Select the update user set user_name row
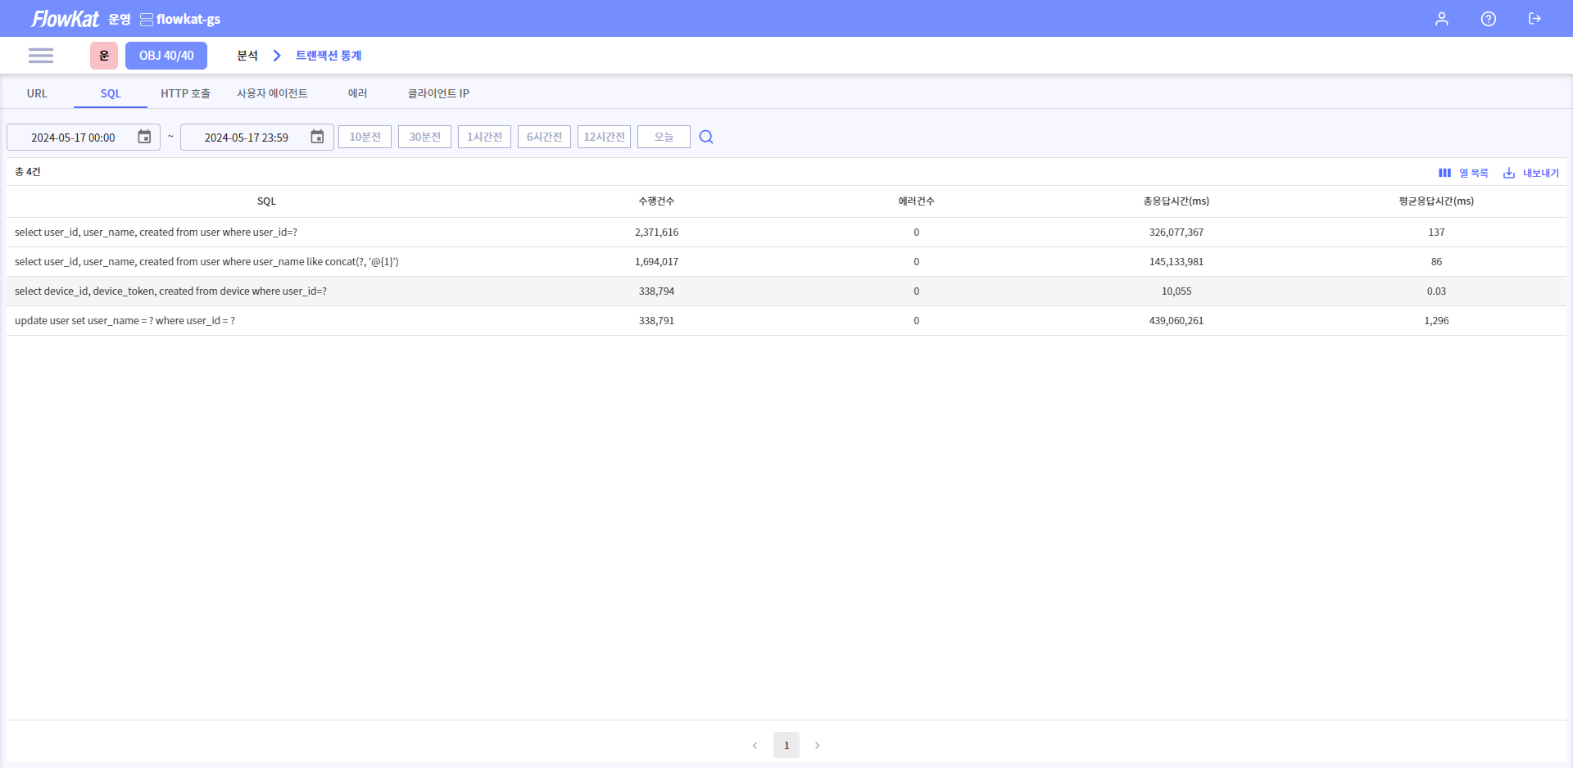Image resolution: width=1573 pixels, height=768 pixels. tap(125, 321)
